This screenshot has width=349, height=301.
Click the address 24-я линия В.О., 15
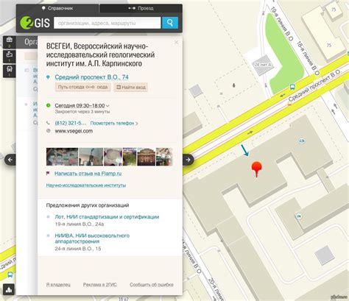click(x=78, y=249)
